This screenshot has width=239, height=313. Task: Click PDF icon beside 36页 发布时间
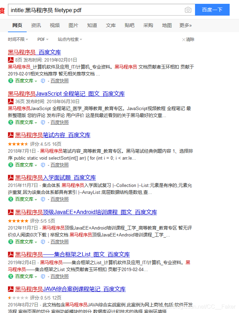coord(11,101)
